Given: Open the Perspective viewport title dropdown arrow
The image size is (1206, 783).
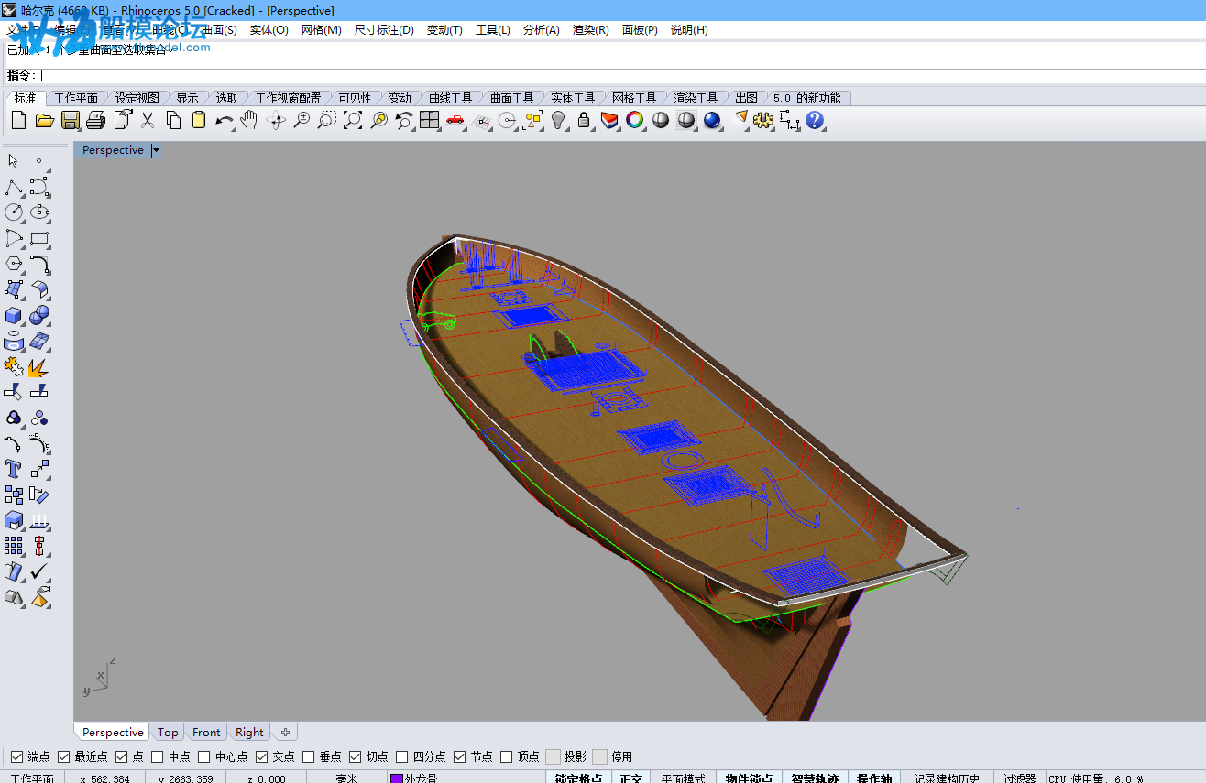Looking at the screenshot, I should [156, 150].
